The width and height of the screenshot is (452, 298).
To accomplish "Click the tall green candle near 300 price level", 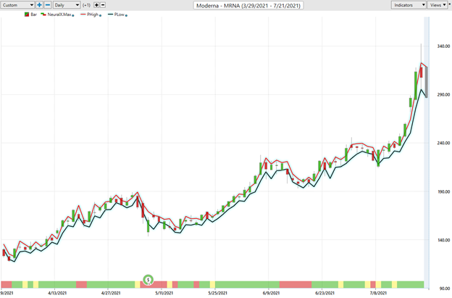I will tap(416, 86).
